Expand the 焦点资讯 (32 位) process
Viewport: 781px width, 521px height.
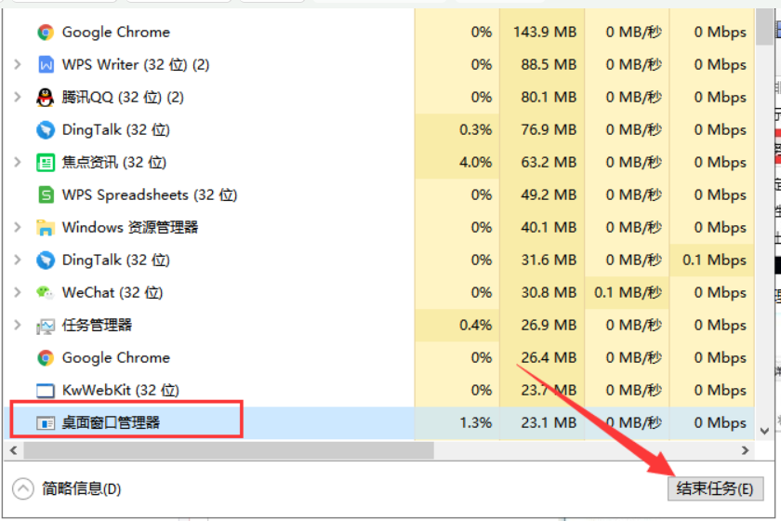click(18, 163)
